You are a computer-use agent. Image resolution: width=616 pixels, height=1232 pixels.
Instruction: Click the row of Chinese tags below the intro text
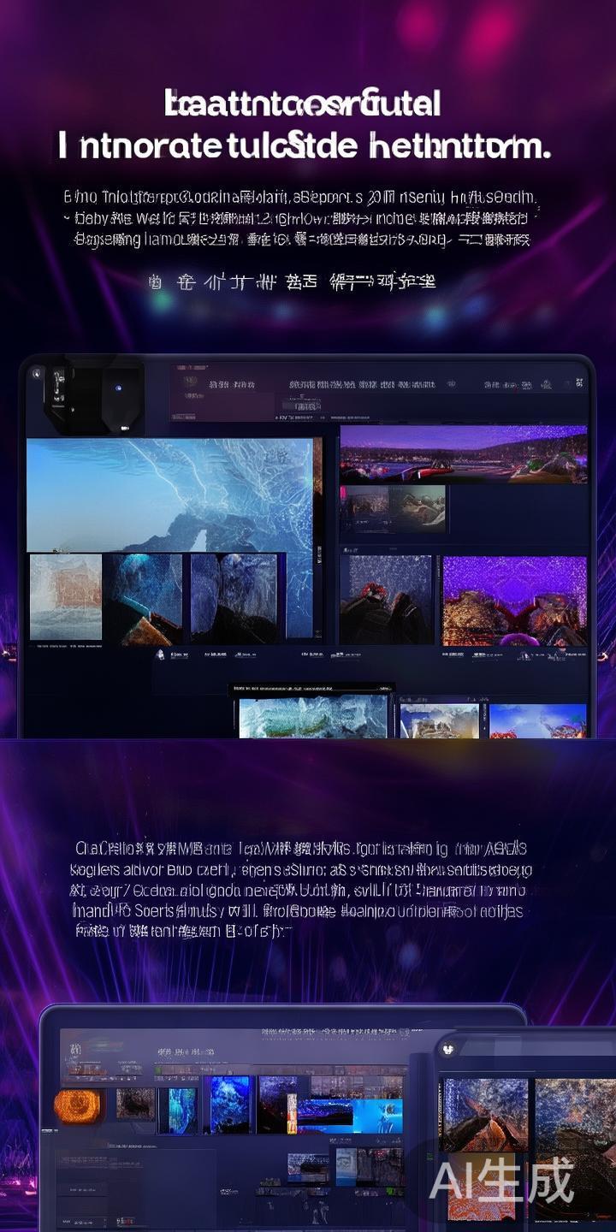click(x=292, y=281)
